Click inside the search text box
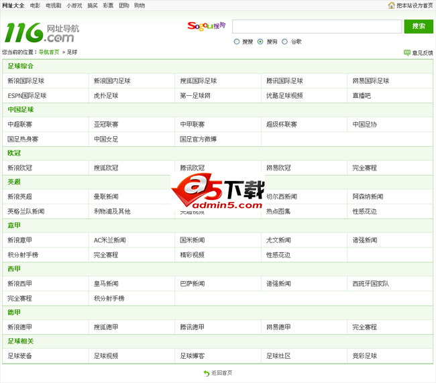 point(317,26)
